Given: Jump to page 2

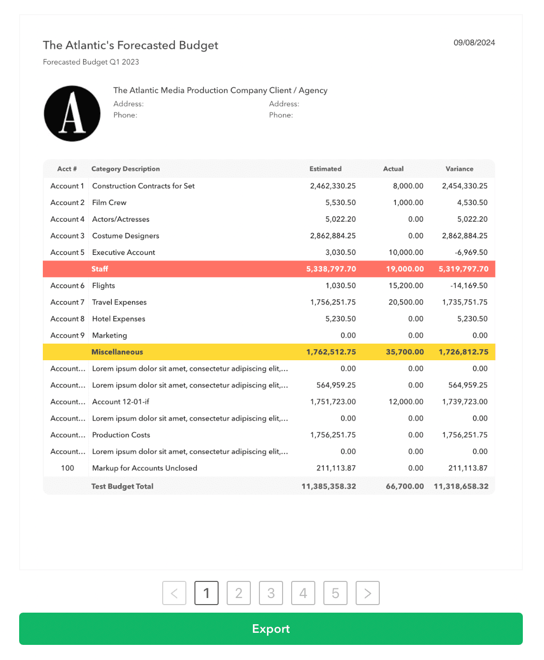Looking at the screenshot, I should (239, 593).
